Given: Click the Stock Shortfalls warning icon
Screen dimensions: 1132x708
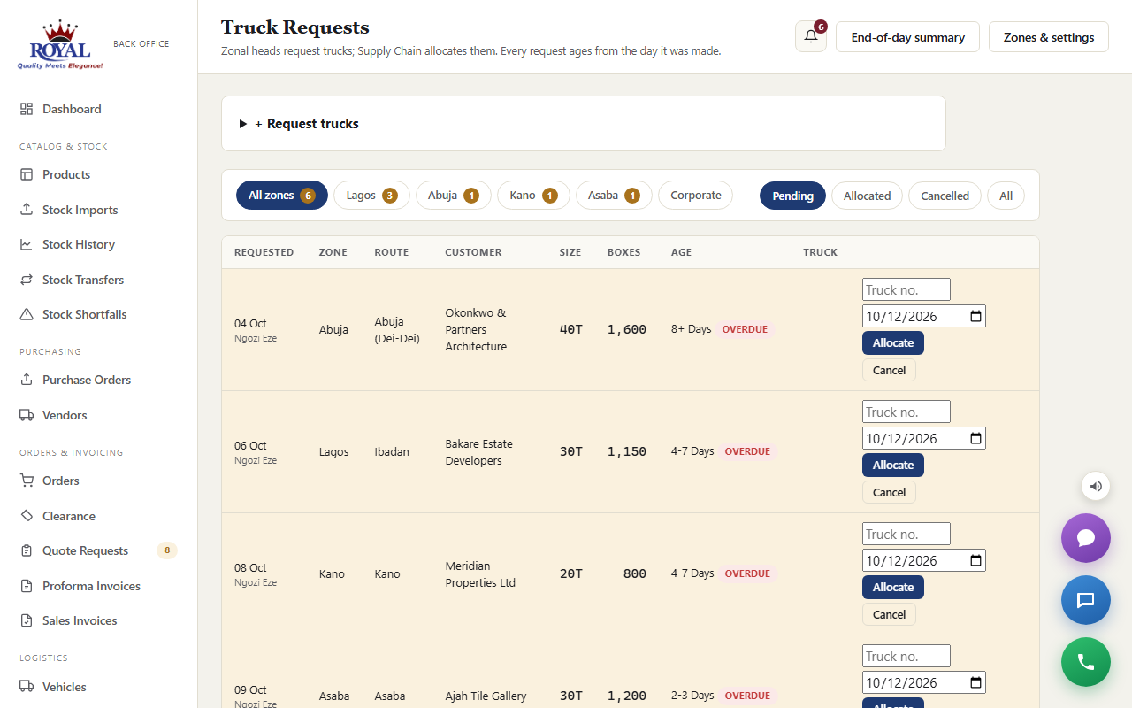Looking at the screenshot, I should 27,314.
